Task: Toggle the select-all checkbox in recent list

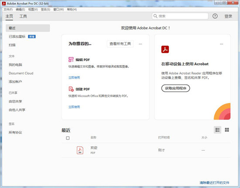Action: click(68, 138)
